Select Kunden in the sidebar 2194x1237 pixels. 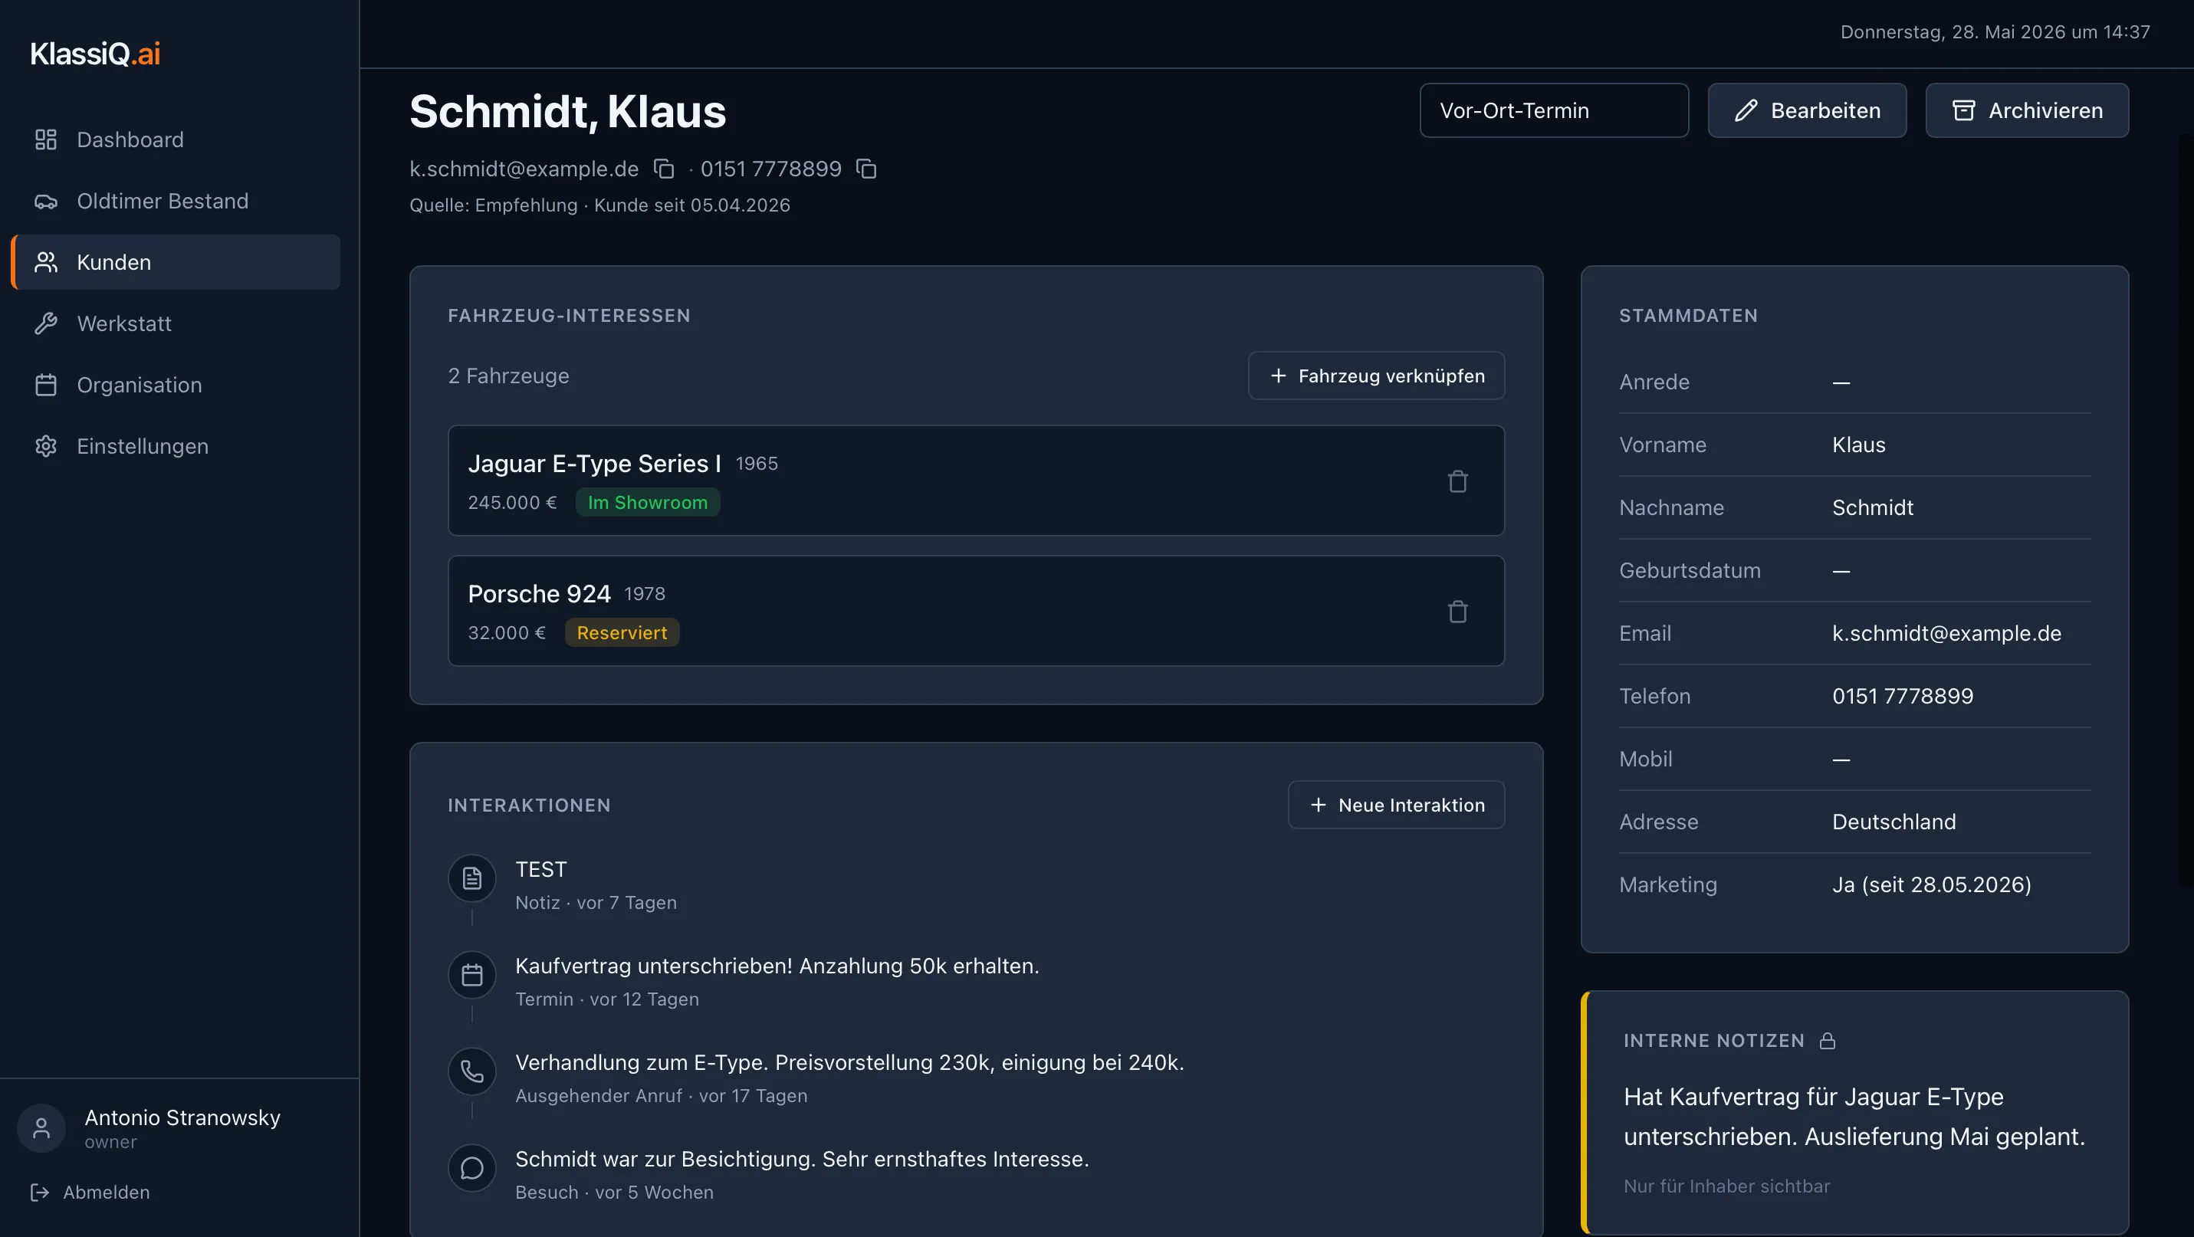(x=176, y=262)
